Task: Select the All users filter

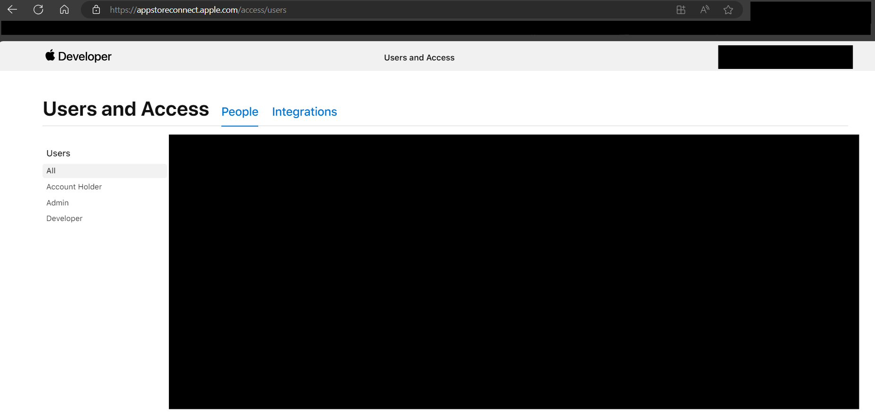Action: click(x=51, y=171)
